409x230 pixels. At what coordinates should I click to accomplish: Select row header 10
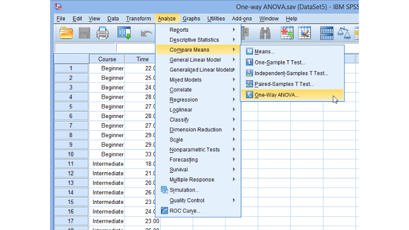(x=71, y=154)
